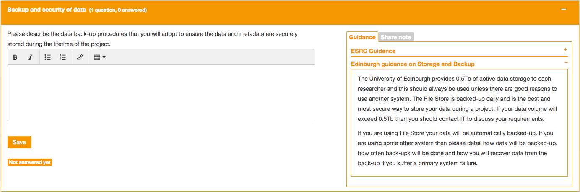
Task: Click into the answer text area
Action: coord(161,93)
